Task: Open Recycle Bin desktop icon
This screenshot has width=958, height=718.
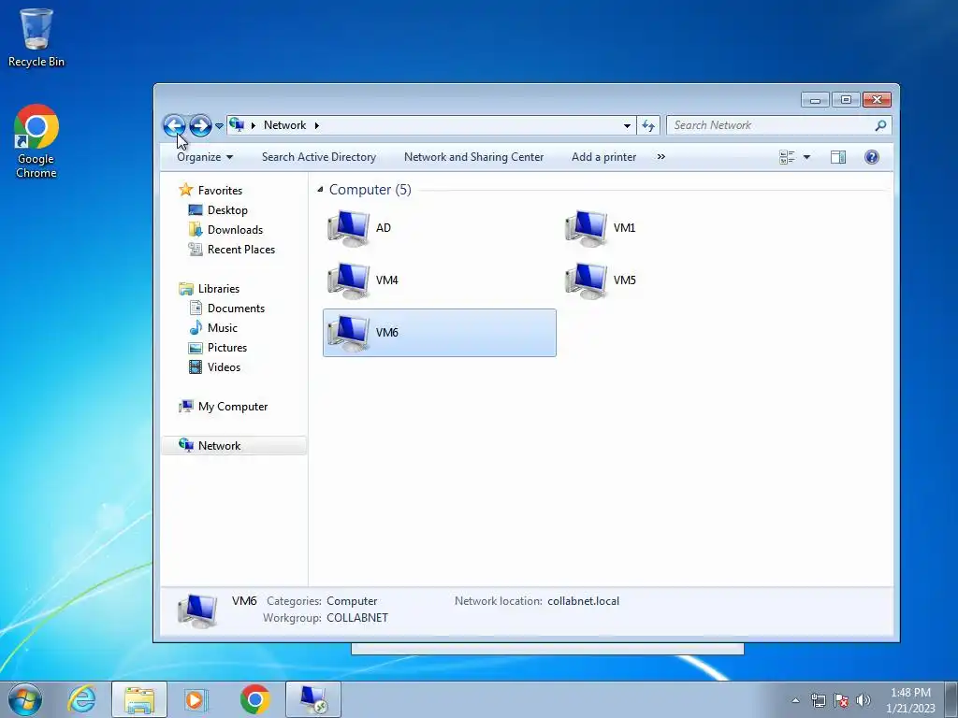Action: point(36,37)
